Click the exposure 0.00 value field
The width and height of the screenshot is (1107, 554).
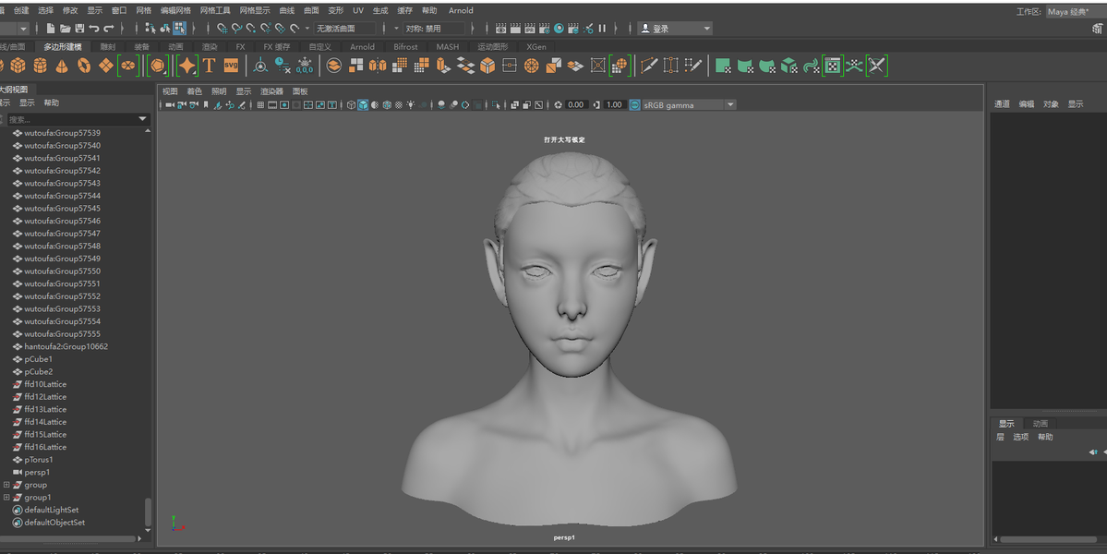[x=576, y=105]
